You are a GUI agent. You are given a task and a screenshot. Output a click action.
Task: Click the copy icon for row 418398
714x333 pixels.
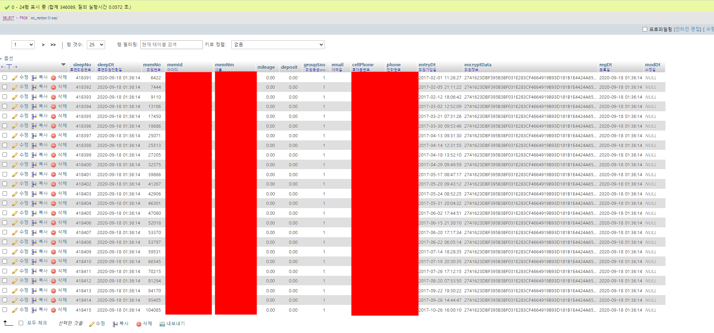(x=34, y=146)
